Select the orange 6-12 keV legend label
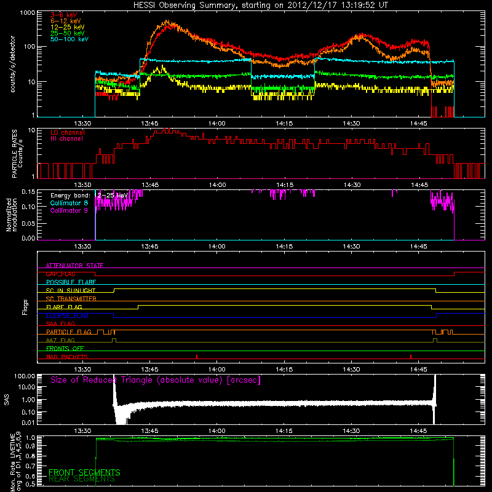The image size is (492, 492). coord(66,21)
